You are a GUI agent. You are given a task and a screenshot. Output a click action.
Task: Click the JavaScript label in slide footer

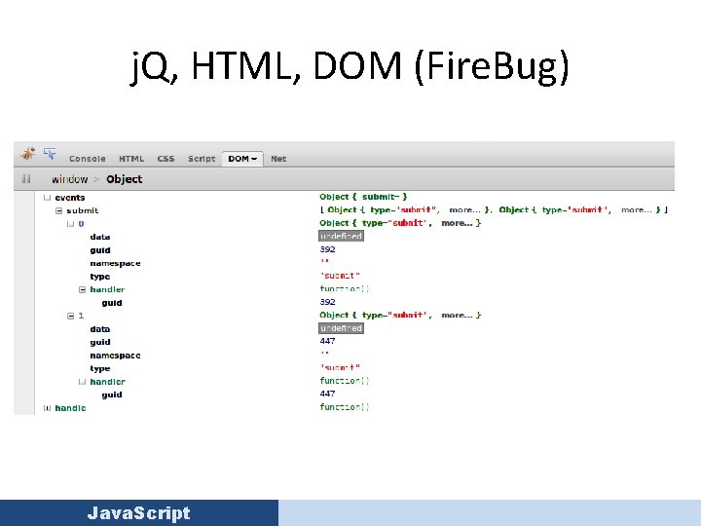point(139,513)
